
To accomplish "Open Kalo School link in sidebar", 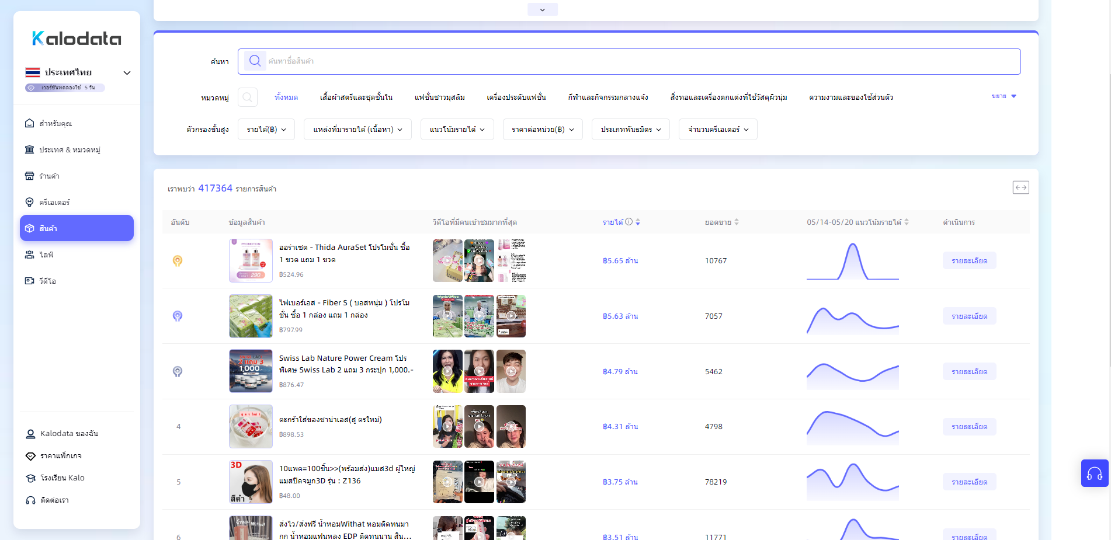I will click(62, 478).
